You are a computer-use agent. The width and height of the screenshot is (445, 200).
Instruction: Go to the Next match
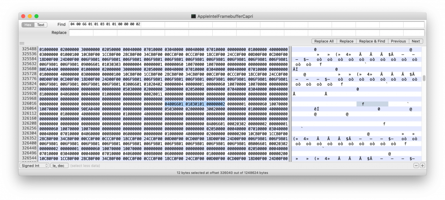[x=416, y=41]
